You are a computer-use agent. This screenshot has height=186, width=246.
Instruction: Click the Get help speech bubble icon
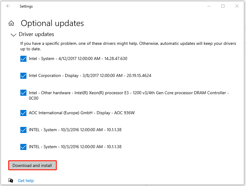point(10,181)
